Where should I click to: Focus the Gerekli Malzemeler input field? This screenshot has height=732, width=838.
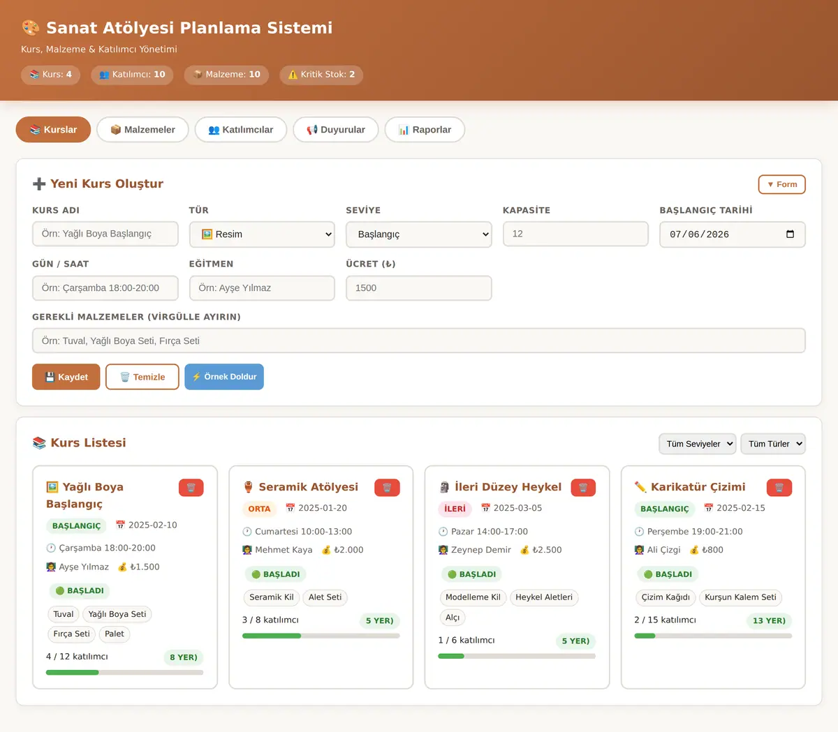click(419, 341)
